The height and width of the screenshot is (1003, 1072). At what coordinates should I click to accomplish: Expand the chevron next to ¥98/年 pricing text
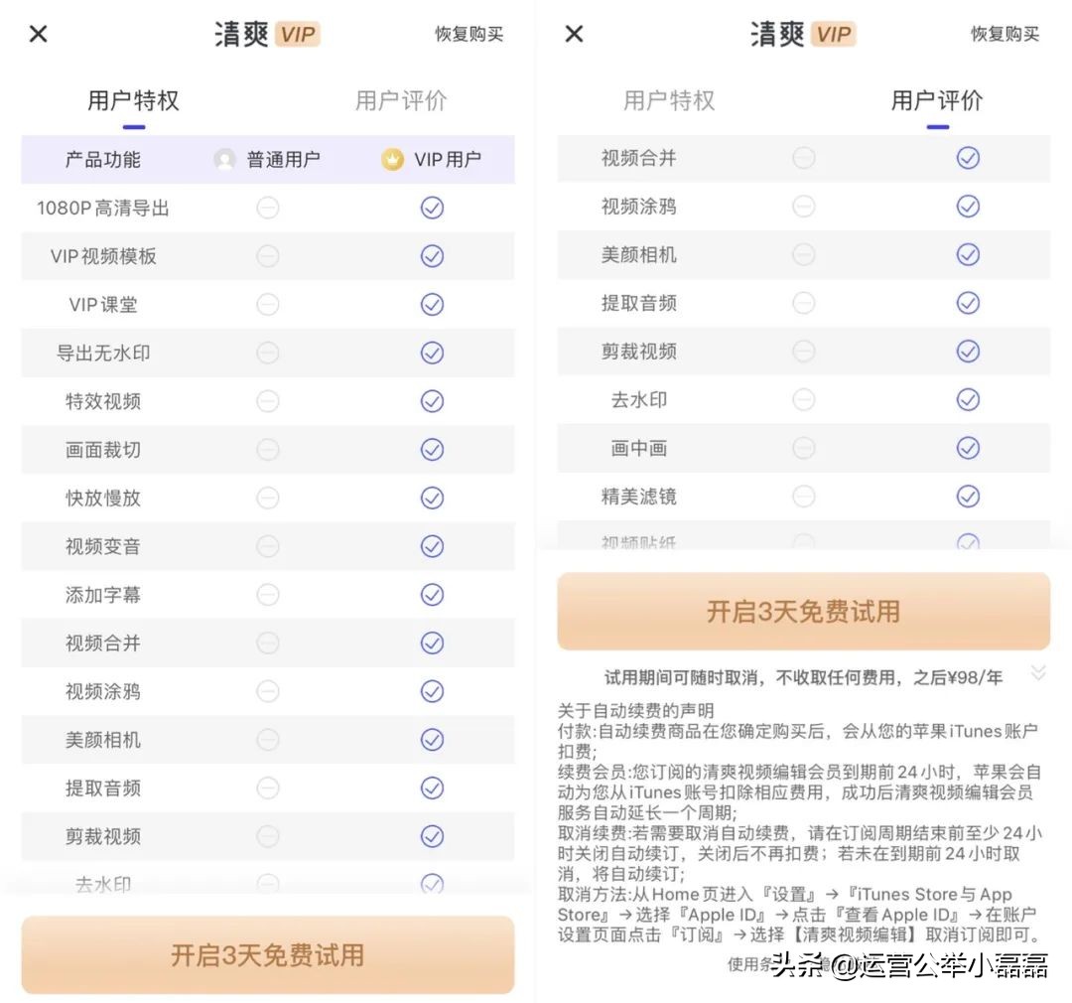tap(1038, 670)
